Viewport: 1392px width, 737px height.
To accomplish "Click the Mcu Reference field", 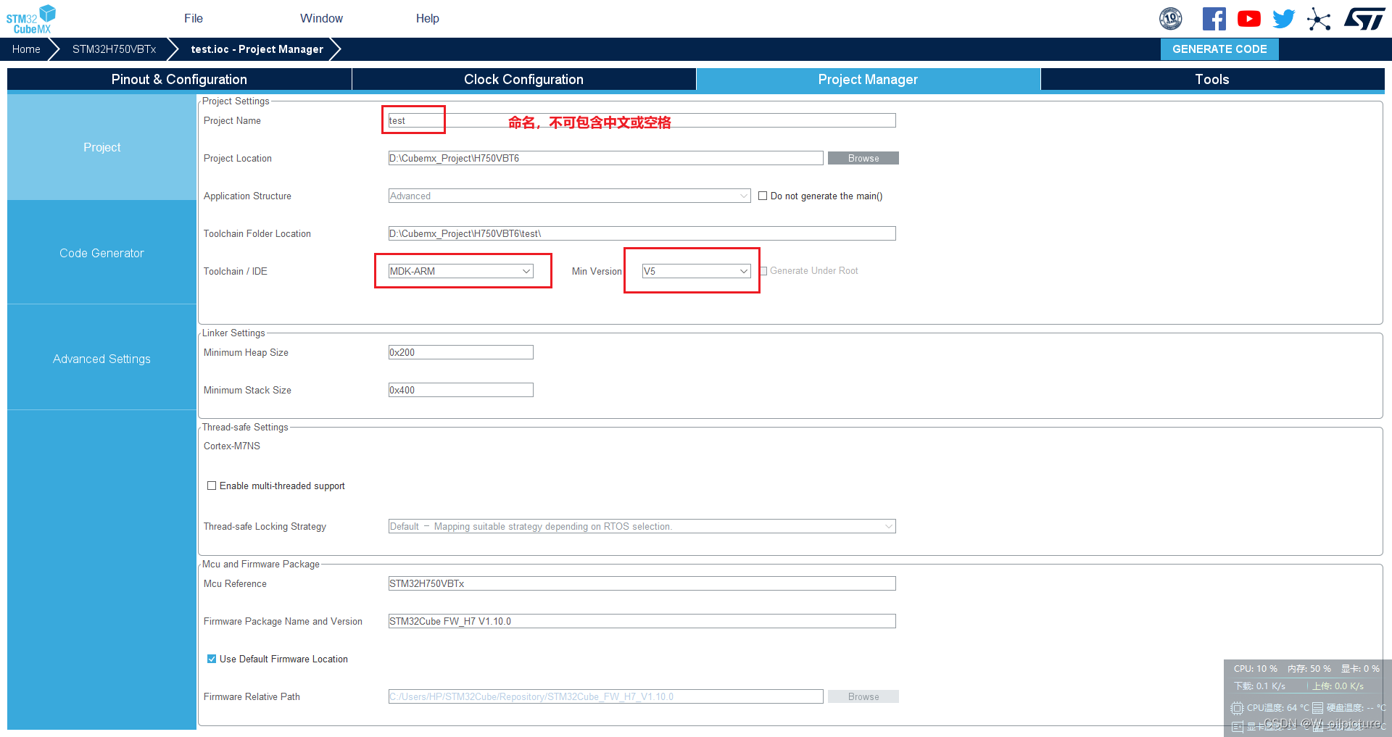I will point(642,583).
